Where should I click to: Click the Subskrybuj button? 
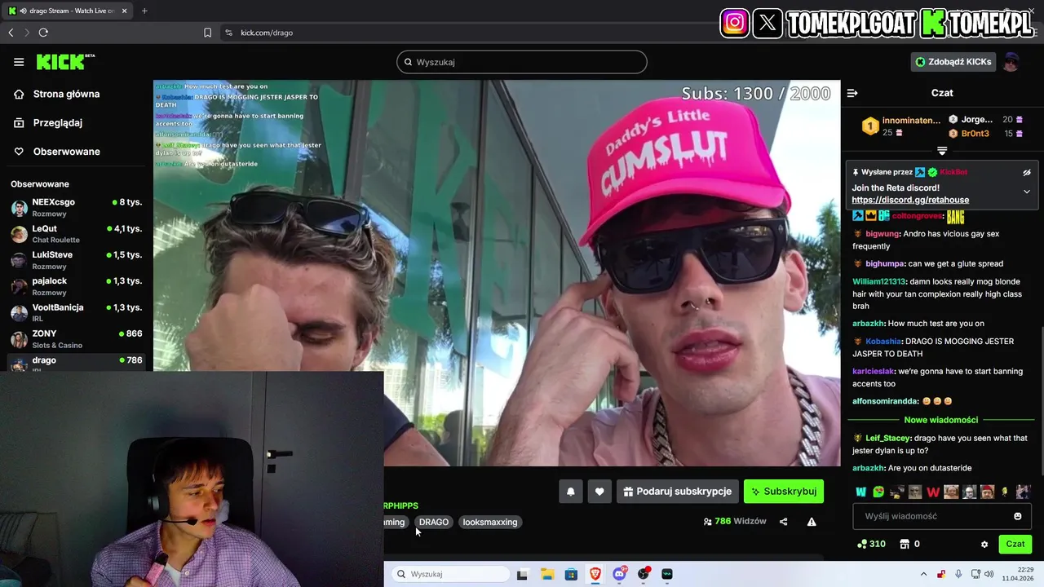784,492
